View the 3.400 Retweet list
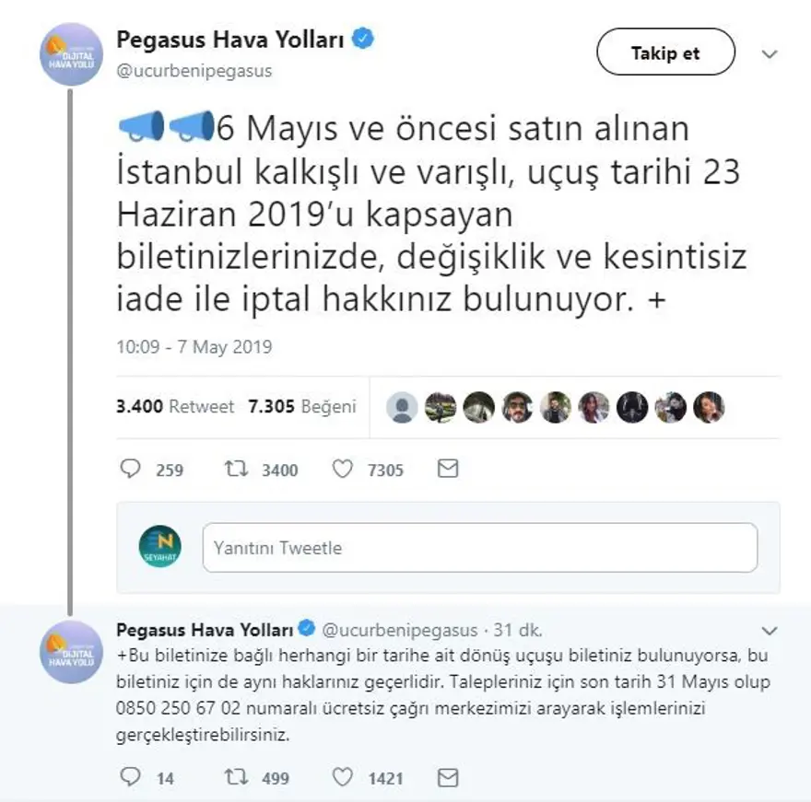 coord(175,406)
